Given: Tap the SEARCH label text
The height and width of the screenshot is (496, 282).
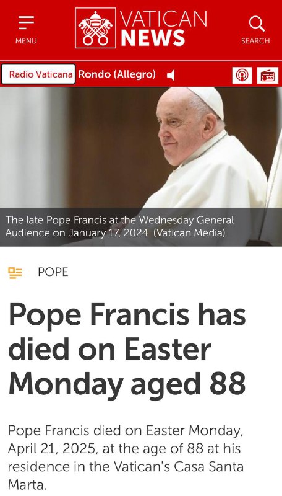Looking at the screenshot, I should coord(255,41).
